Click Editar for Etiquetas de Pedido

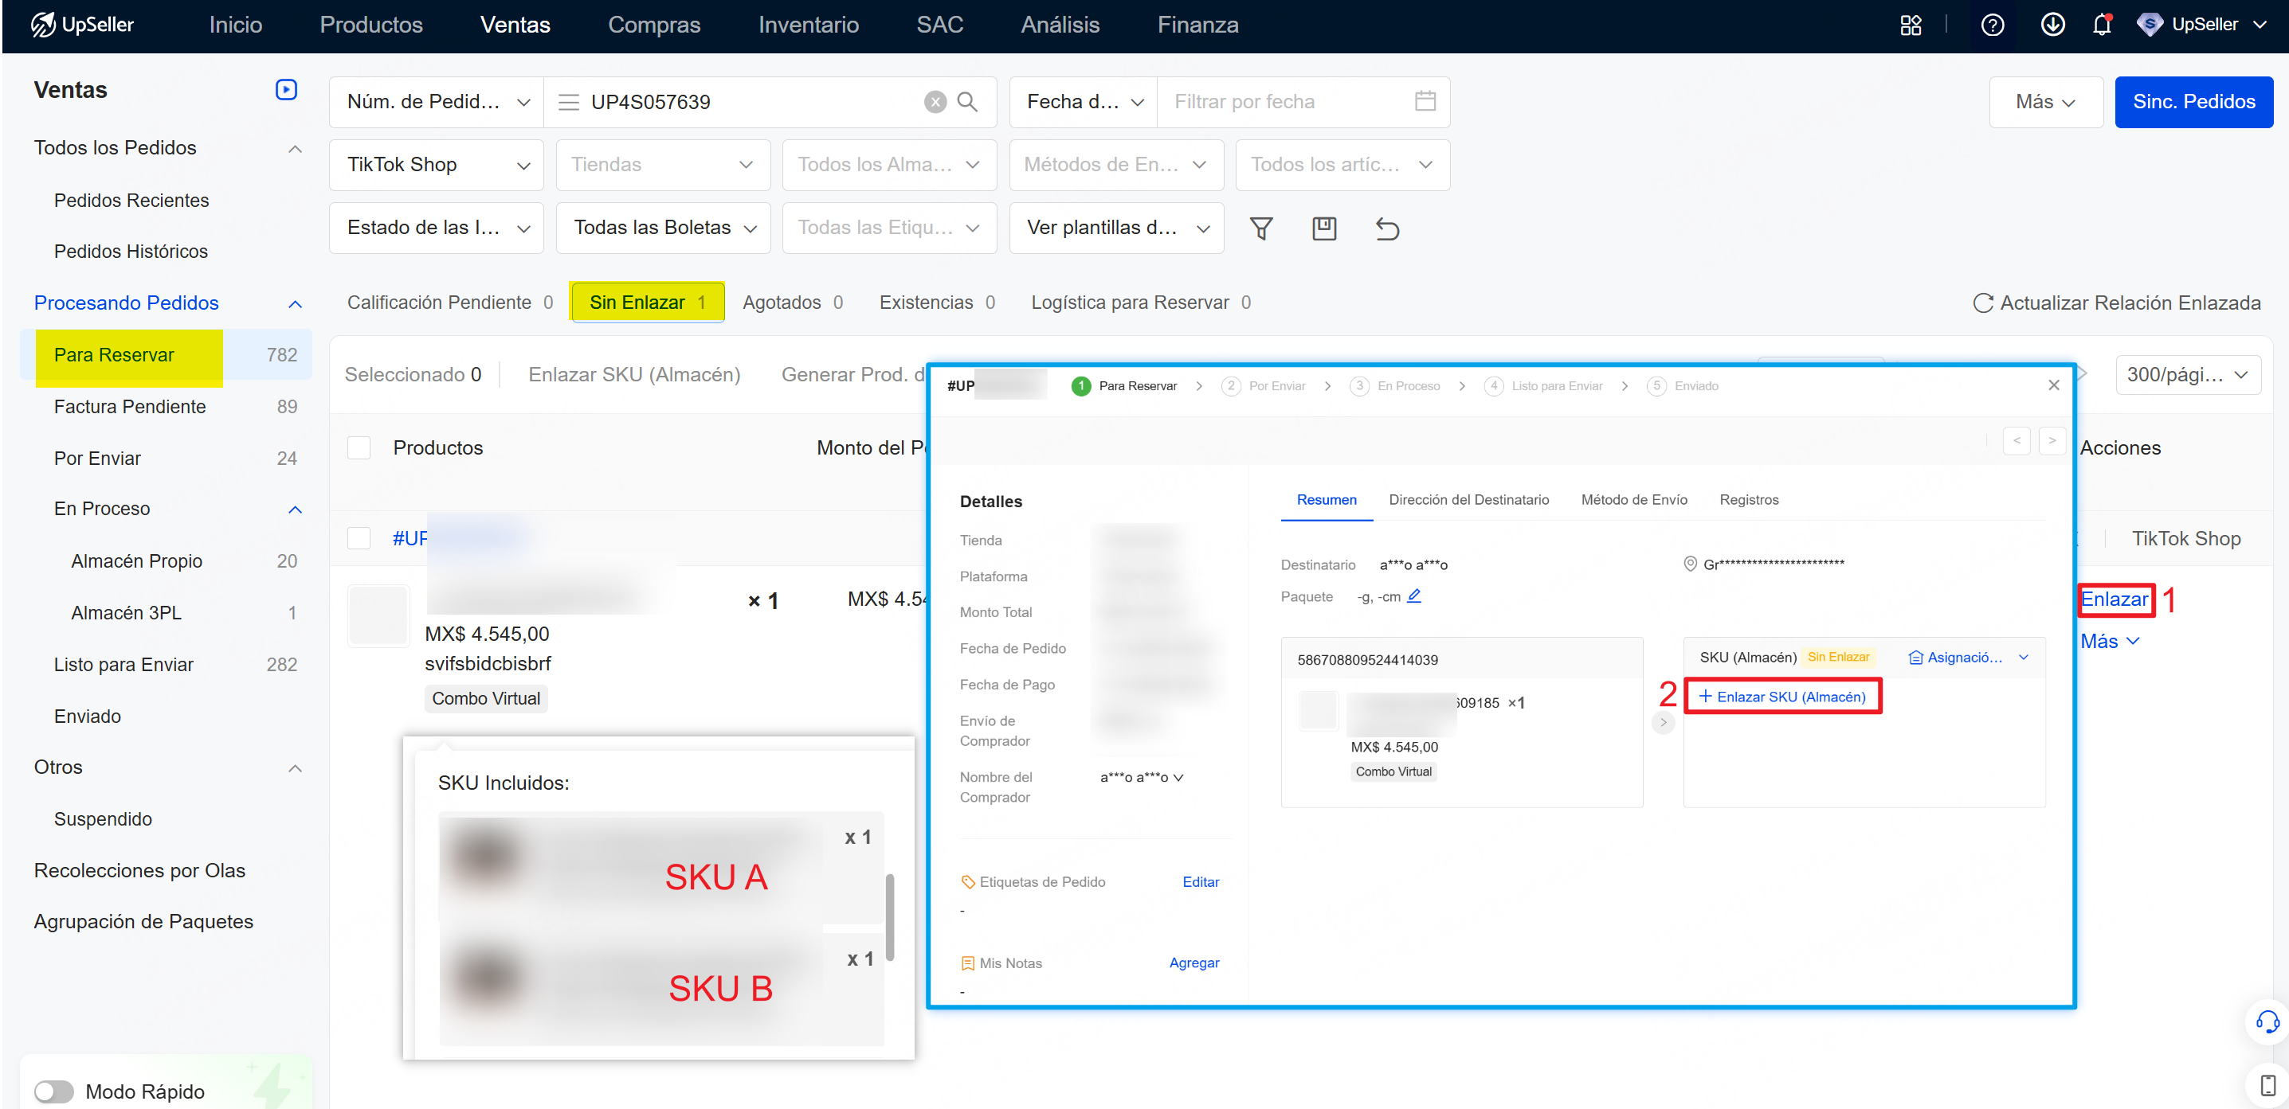1201,881
